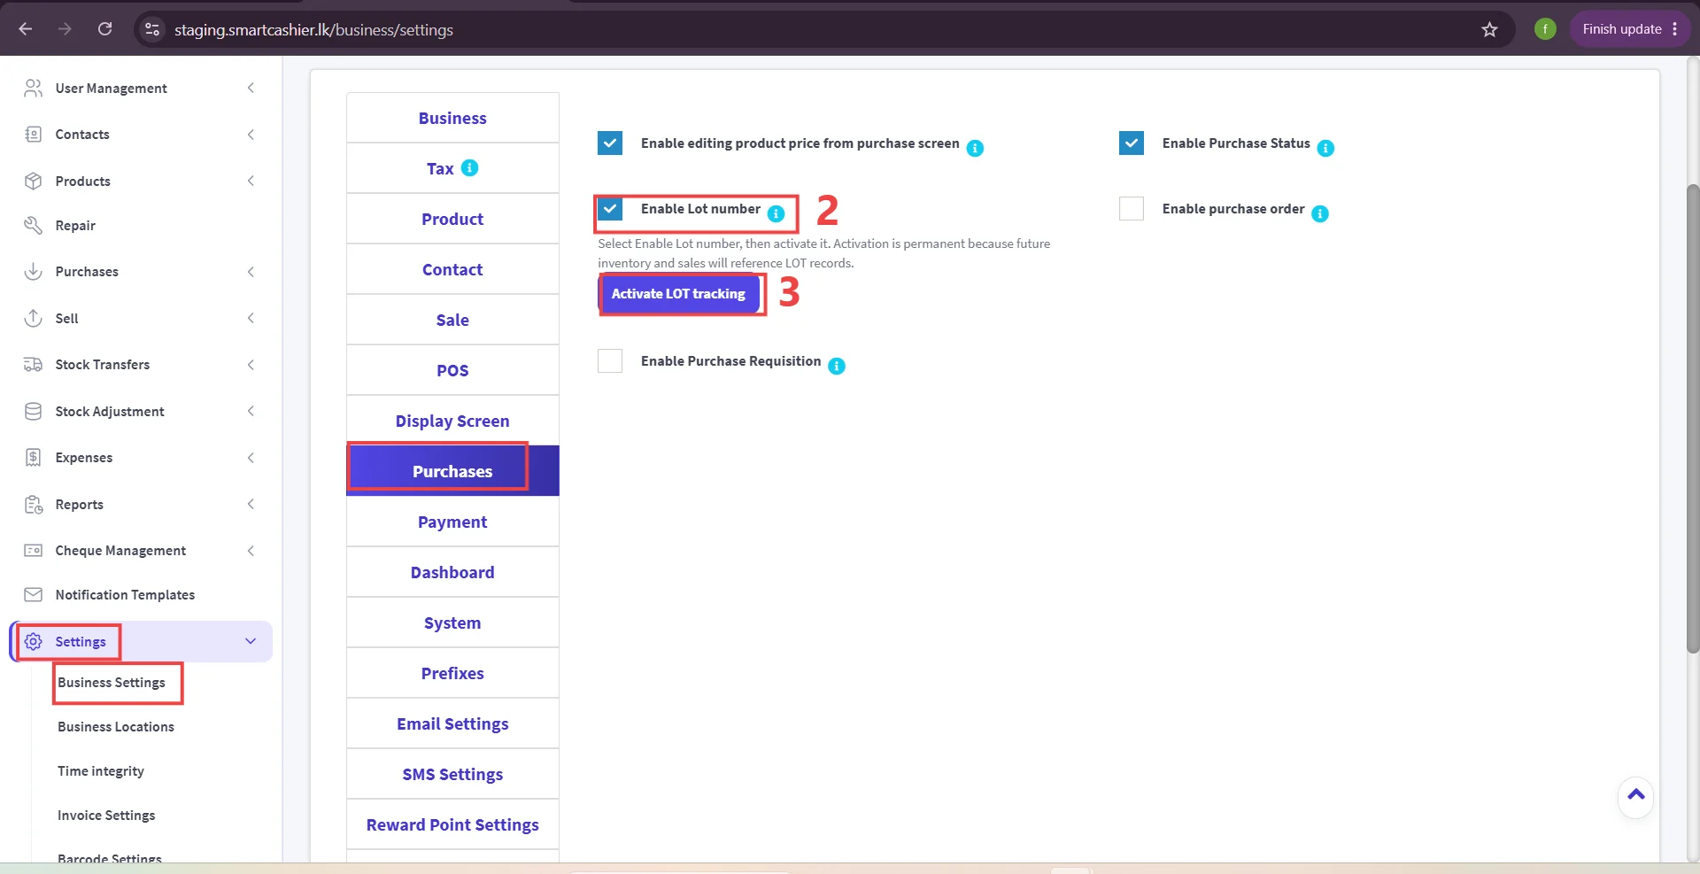Click the Contacts address book icon
The image size is (1700, 874).
(x=33, y=135)
